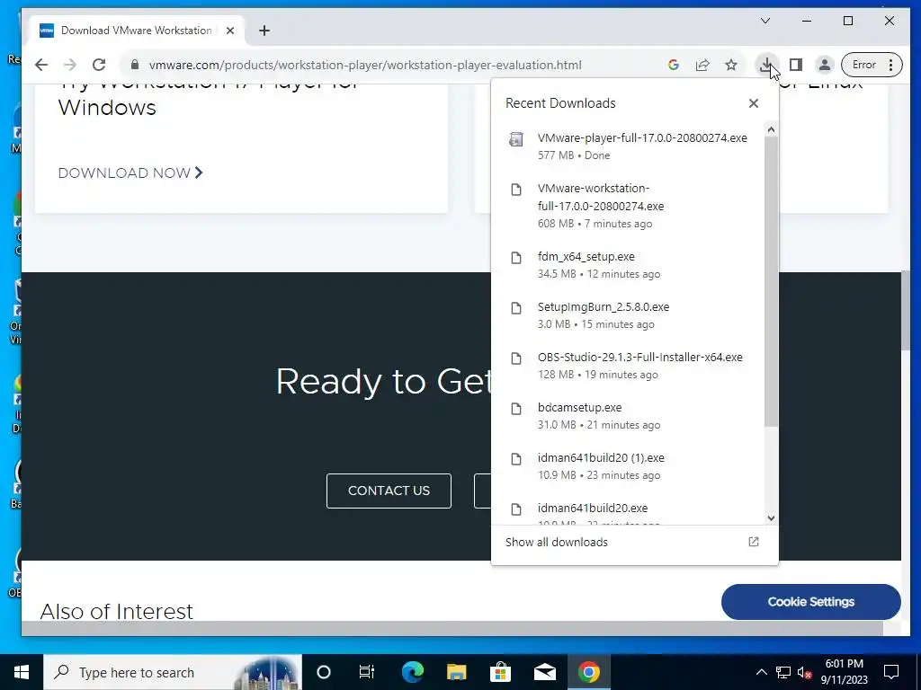The width and height of the screenshot is (921, 690).
Task: Click Chrome icon in taskbar
Action: [x=588, y=672]
